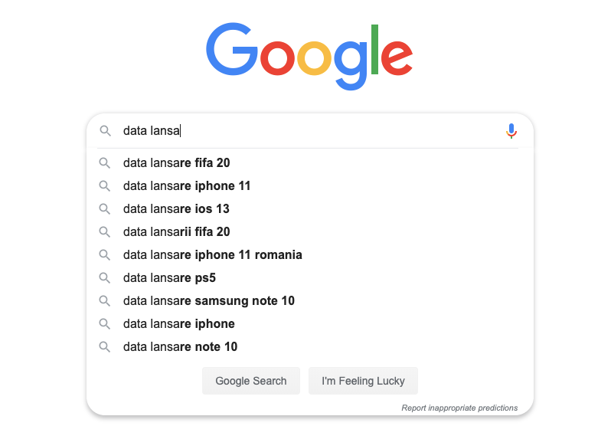Open the 'Report inappropriate predictions' link
The image size is (611, 426).
(459, 408)
